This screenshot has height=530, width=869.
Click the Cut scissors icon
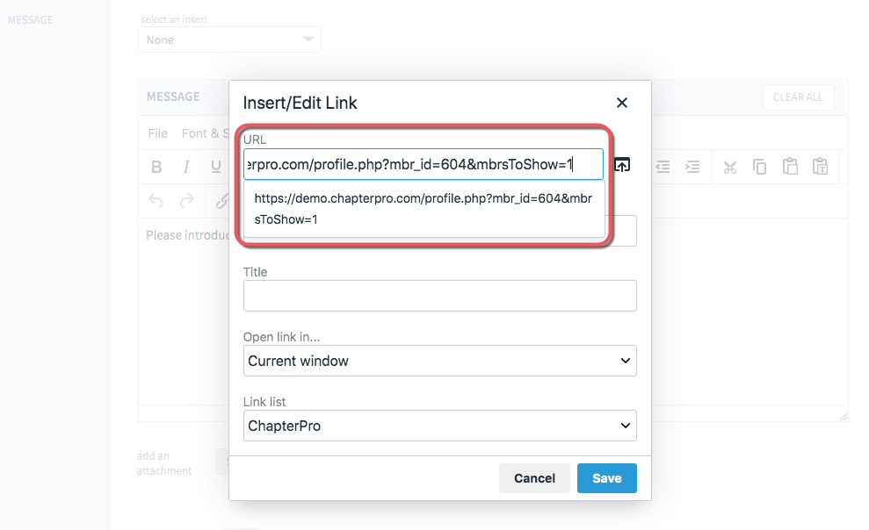point(730,167)
